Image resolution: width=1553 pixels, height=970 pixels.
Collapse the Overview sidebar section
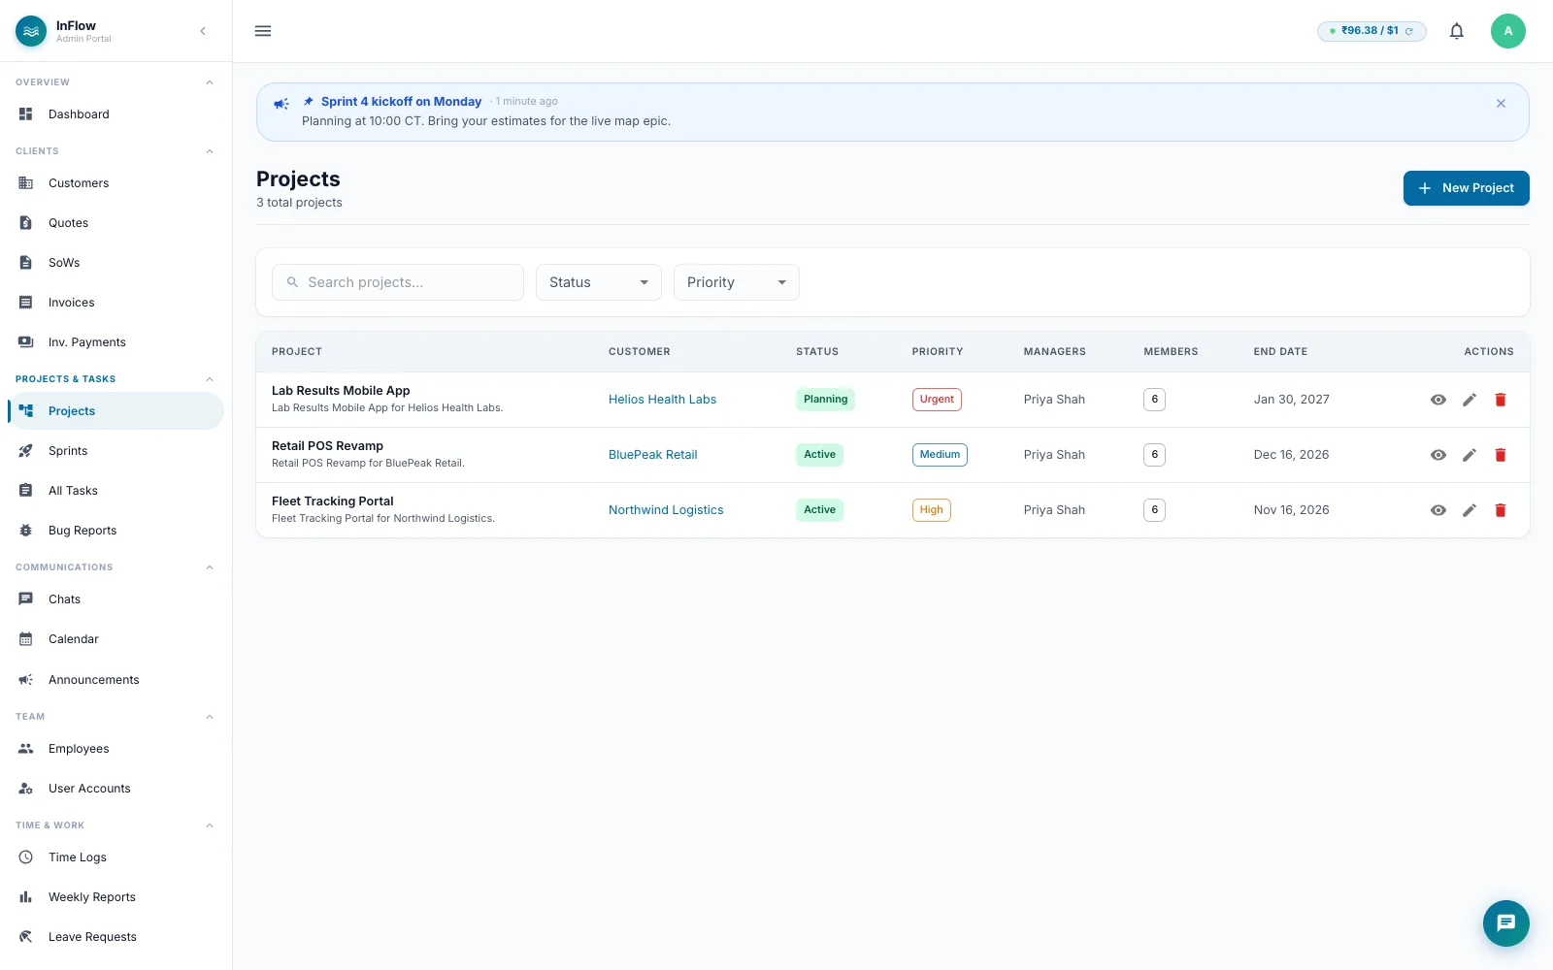pyautogui.click(x=210, y=82)
